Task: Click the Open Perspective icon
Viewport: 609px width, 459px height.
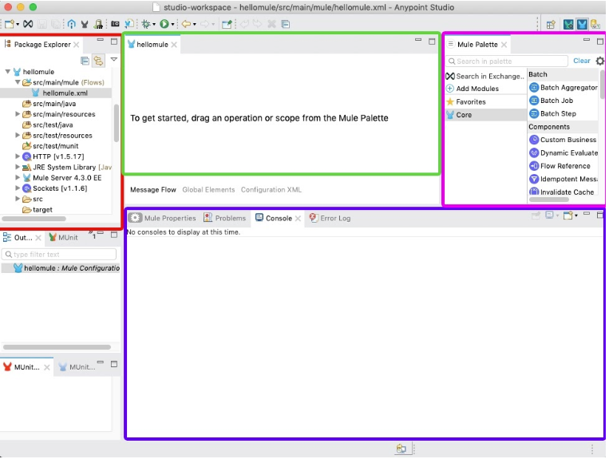Action: tap(551, 25)
